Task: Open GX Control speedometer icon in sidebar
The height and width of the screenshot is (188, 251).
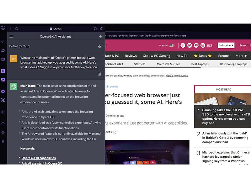Action: point(3,41)
